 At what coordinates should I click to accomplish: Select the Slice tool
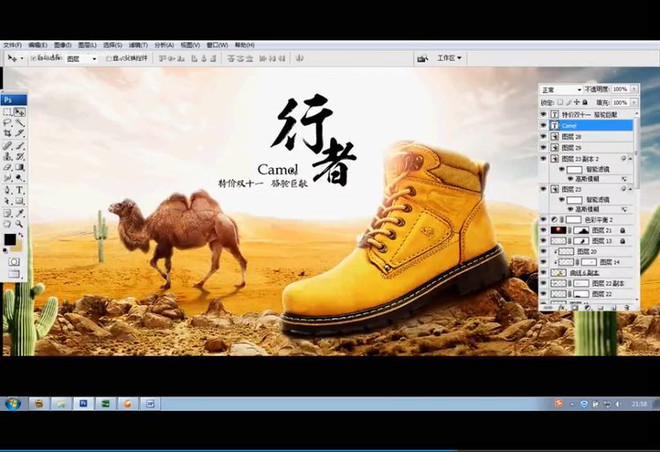click(x=19, y=134)
